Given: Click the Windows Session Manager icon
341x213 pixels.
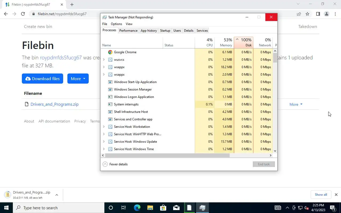Looking at the screenshot, I should click(x=110, y=89).
